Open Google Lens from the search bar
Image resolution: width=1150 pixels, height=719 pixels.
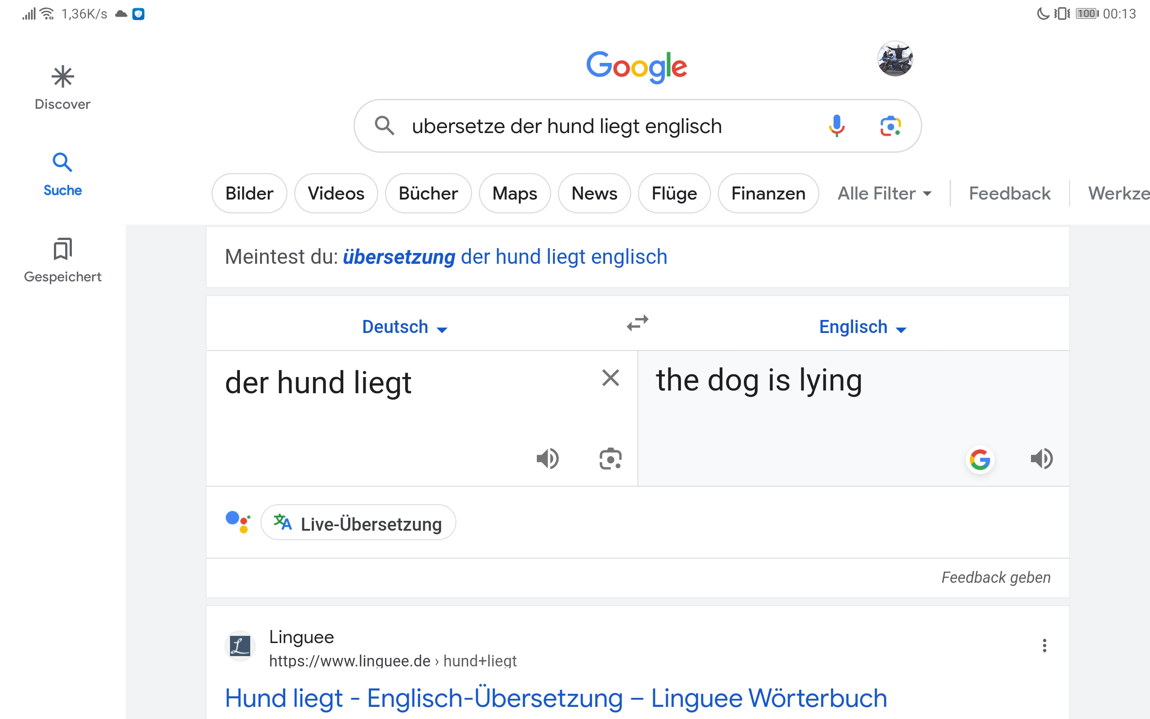pyautogui.click(x=890, y=126)
